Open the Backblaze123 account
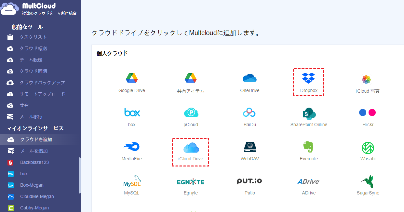This screenshot has height=212, width=404. pos(34,162)
